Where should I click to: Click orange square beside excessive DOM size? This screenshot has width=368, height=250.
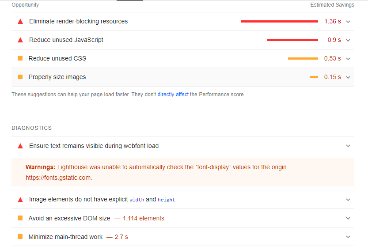[20, 218]
